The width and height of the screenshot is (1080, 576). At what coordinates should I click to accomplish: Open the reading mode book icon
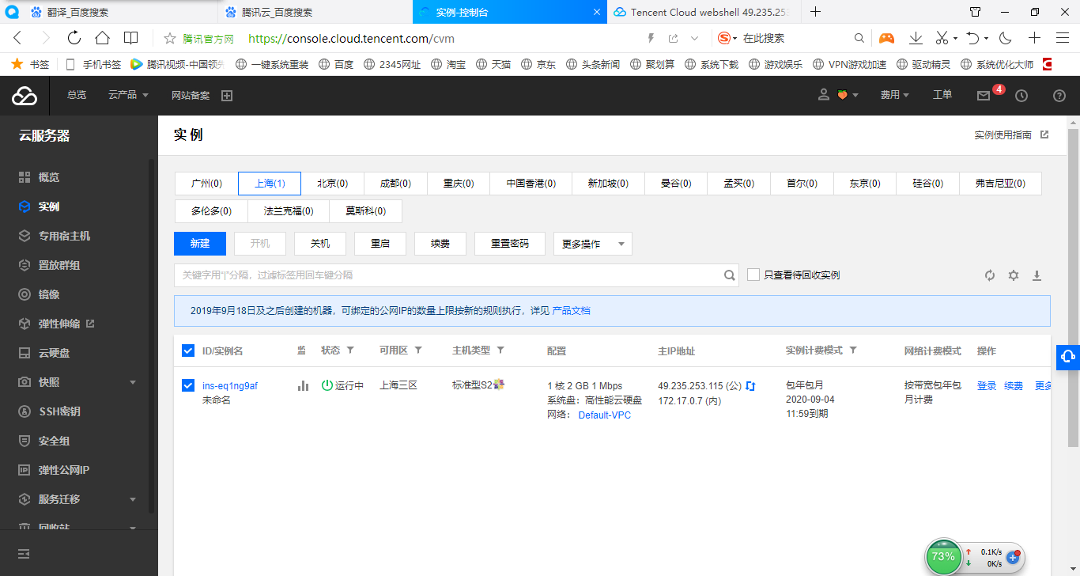point(130,38)
